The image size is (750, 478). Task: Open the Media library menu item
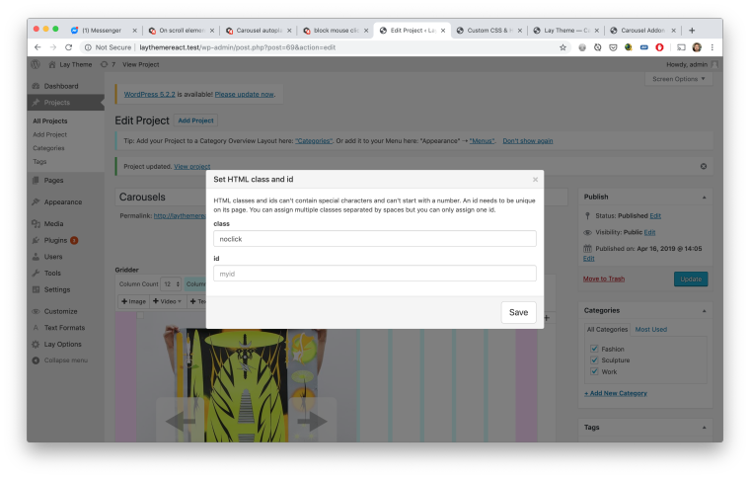tap(53, 223)
